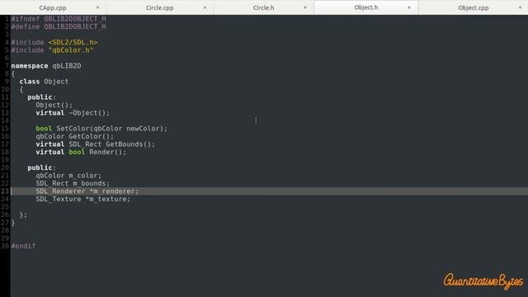Click 'SDL_Rect m_bounds;' member line
This screenshot has height=297, width=528.
pos(73,183)
